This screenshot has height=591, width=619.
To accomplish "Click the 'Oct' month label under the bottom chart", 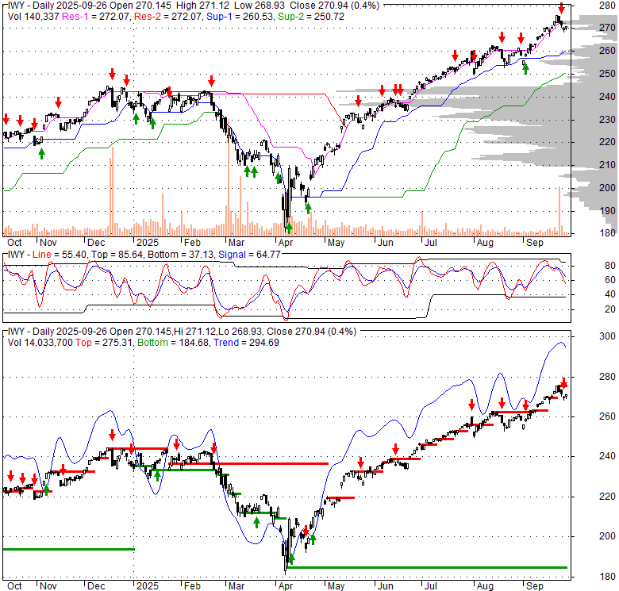I will 14,586.
